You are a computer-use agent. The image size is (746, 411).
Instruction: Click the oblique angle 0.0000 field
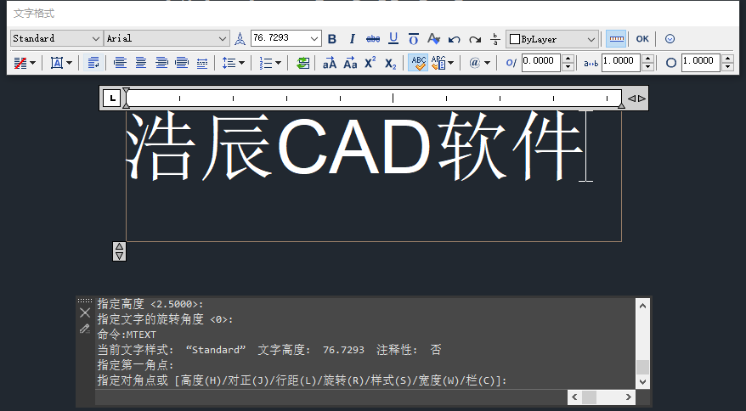[x=541, y=63]
